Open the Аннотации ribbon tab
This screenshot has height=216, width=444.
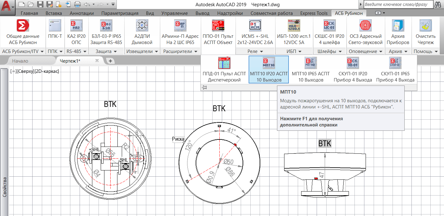coord(82,13)
